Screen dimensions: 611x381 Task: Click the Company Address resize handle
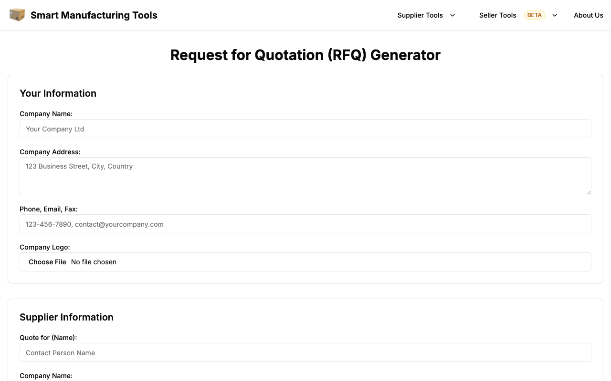[x=589, y=192]
